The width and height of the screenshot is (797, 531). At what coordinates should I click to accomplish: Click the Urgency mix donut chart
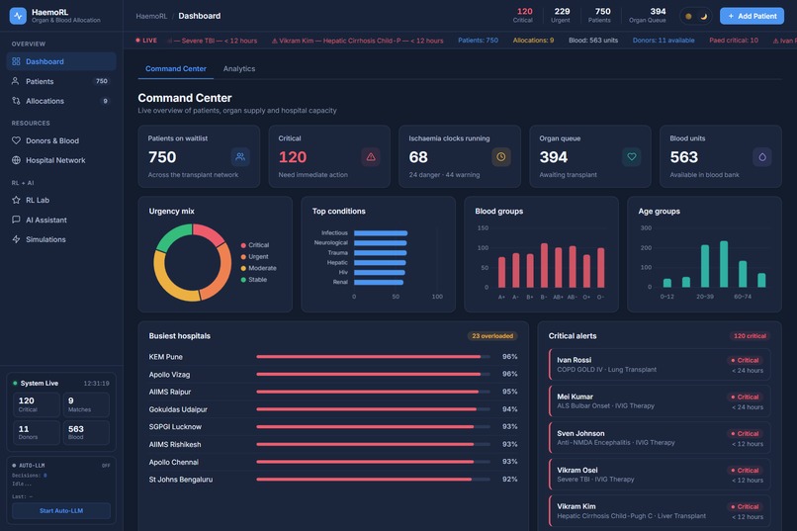193,263
